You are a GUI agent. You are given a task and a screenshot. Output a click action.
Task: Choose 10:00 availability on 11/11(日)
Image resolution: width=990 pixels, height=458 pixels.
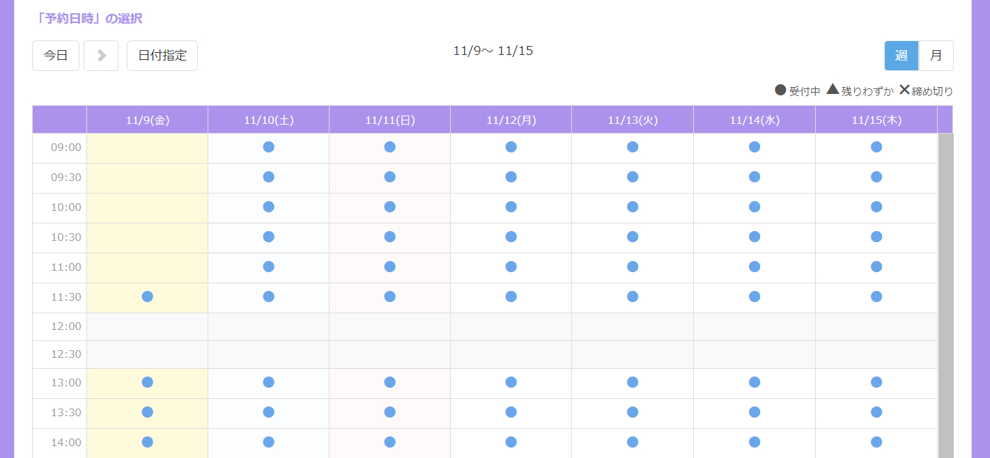(389, 207)
